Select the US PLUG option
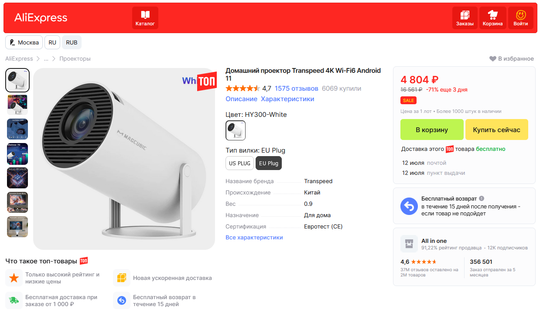The image size is (540, 317). tap(239, 163)
